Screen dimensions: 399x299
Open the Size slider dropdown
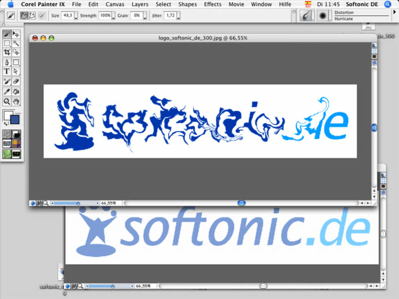tap(76, 16)
